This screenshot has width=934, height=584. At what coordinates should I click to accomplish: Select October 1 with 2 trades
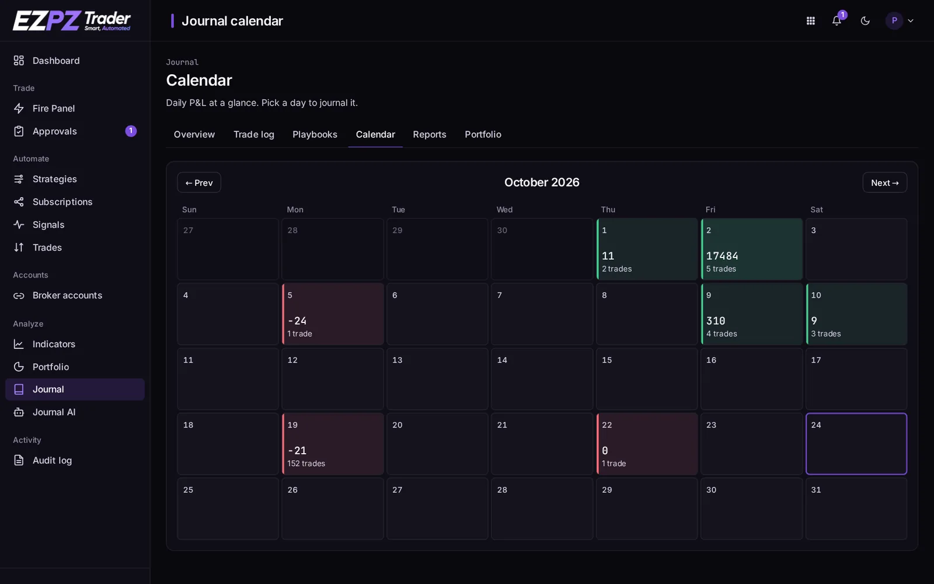pyautogui.click(x=647, y=249)
